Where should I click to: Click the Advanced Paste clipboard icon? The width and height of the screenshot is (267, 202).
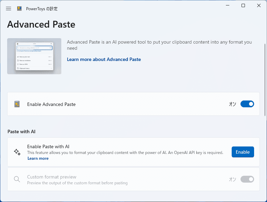click(17, 104)
